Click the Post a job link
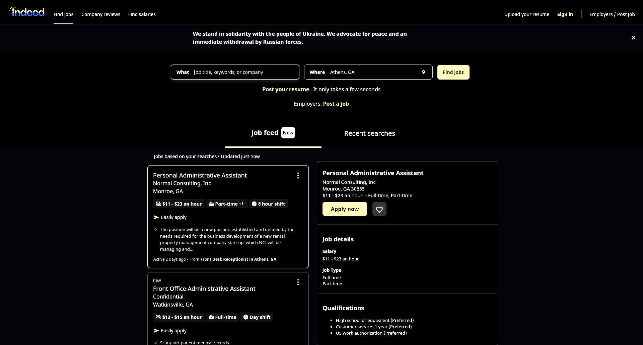 click(336, 104)
